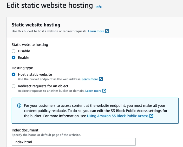Choose Redirect requests for an object
The height and width of the screenshot is (147, 183).
click(14, 86)
